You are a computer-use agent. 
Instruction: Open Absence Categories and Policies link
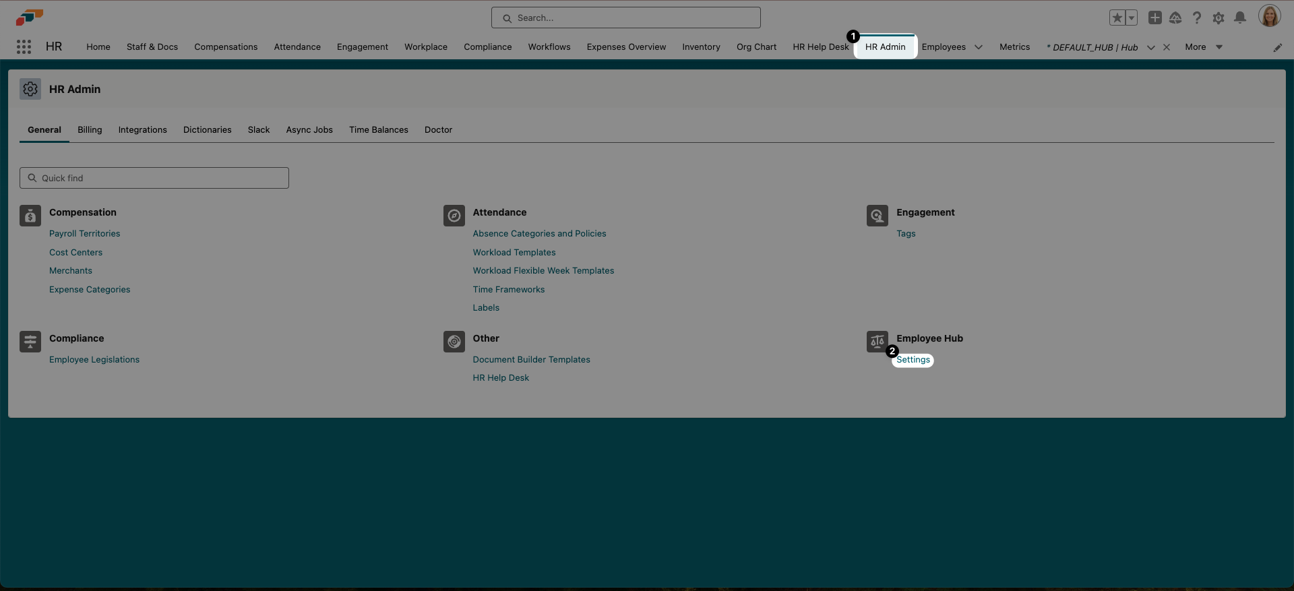tap(539, 234)
